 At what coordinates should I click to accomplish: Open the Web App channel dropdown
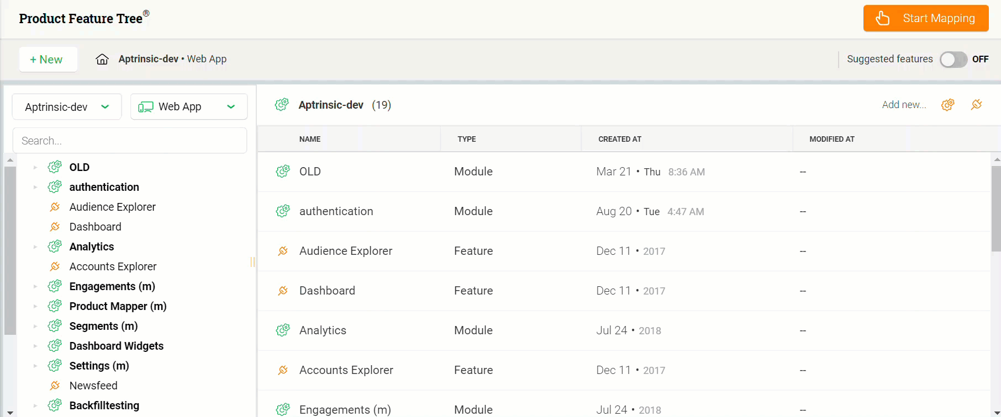[x=189, y=106]
